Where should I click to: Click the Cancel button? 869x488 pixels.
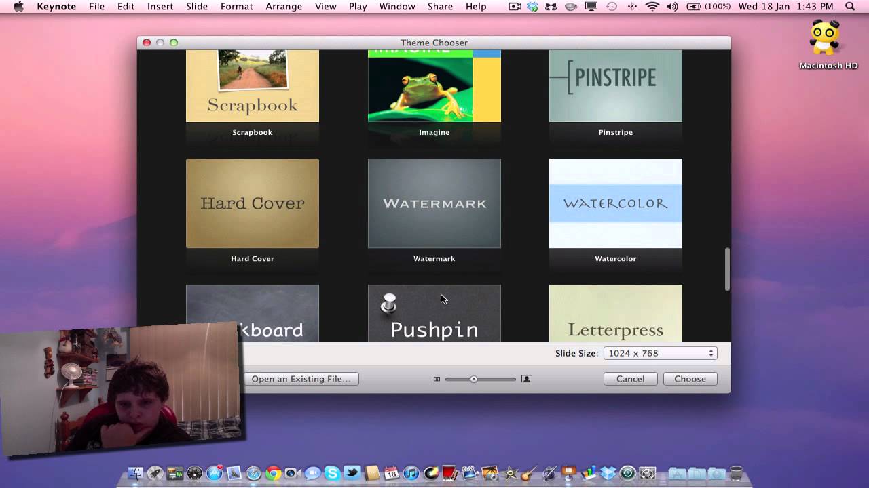[x=630, y=379]
